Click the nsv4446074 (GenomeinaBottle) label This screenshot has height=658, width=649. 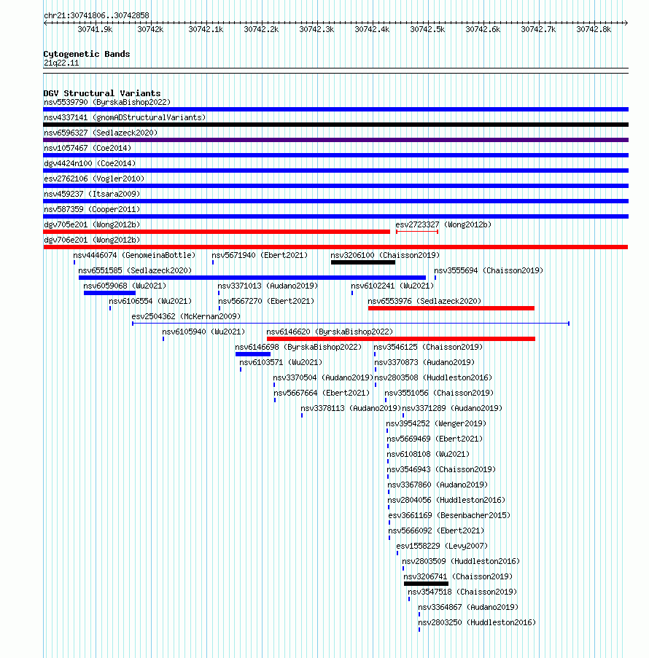(x=134, y=256)
